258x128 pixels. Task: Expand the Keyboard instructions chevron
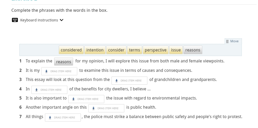click(62, 20)
